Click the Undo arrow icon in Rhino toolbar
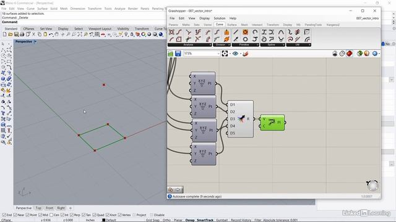 pos(51,35)
